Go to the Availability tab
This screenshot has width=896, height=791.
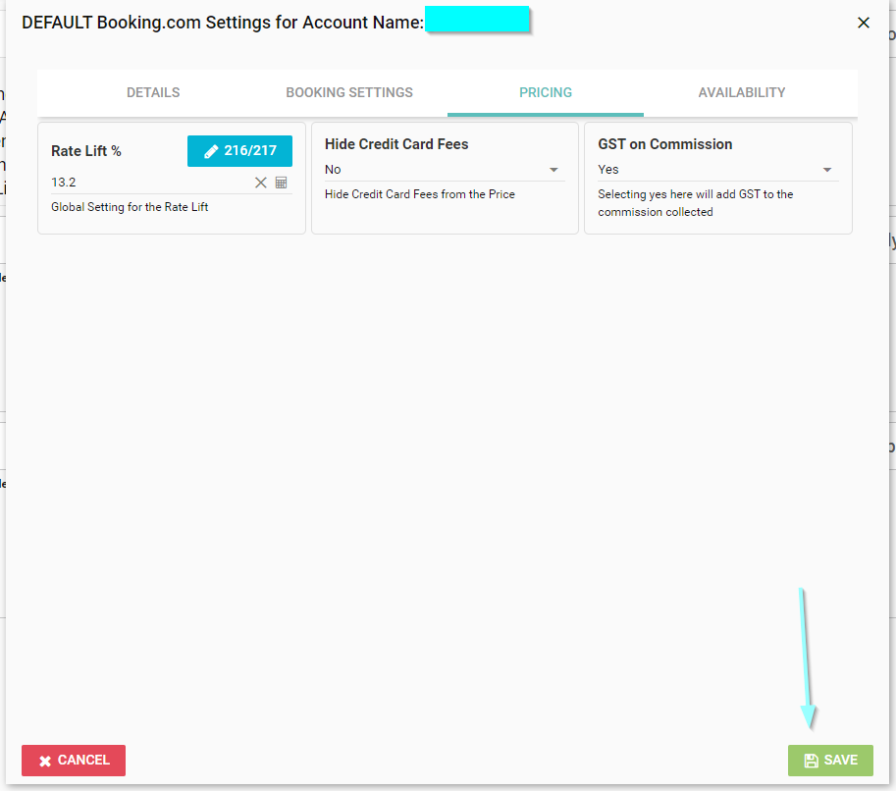click(742, 92)
